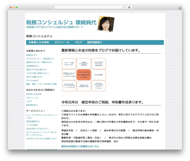Click the サービスメニュー sidebar heading

[x=36, y=111]
